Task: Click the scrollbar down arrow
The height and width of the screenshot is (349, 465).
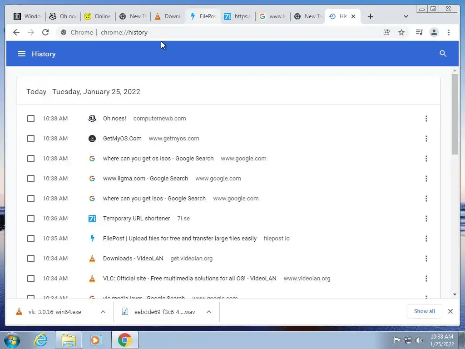Action: click(x=455, y=294)
